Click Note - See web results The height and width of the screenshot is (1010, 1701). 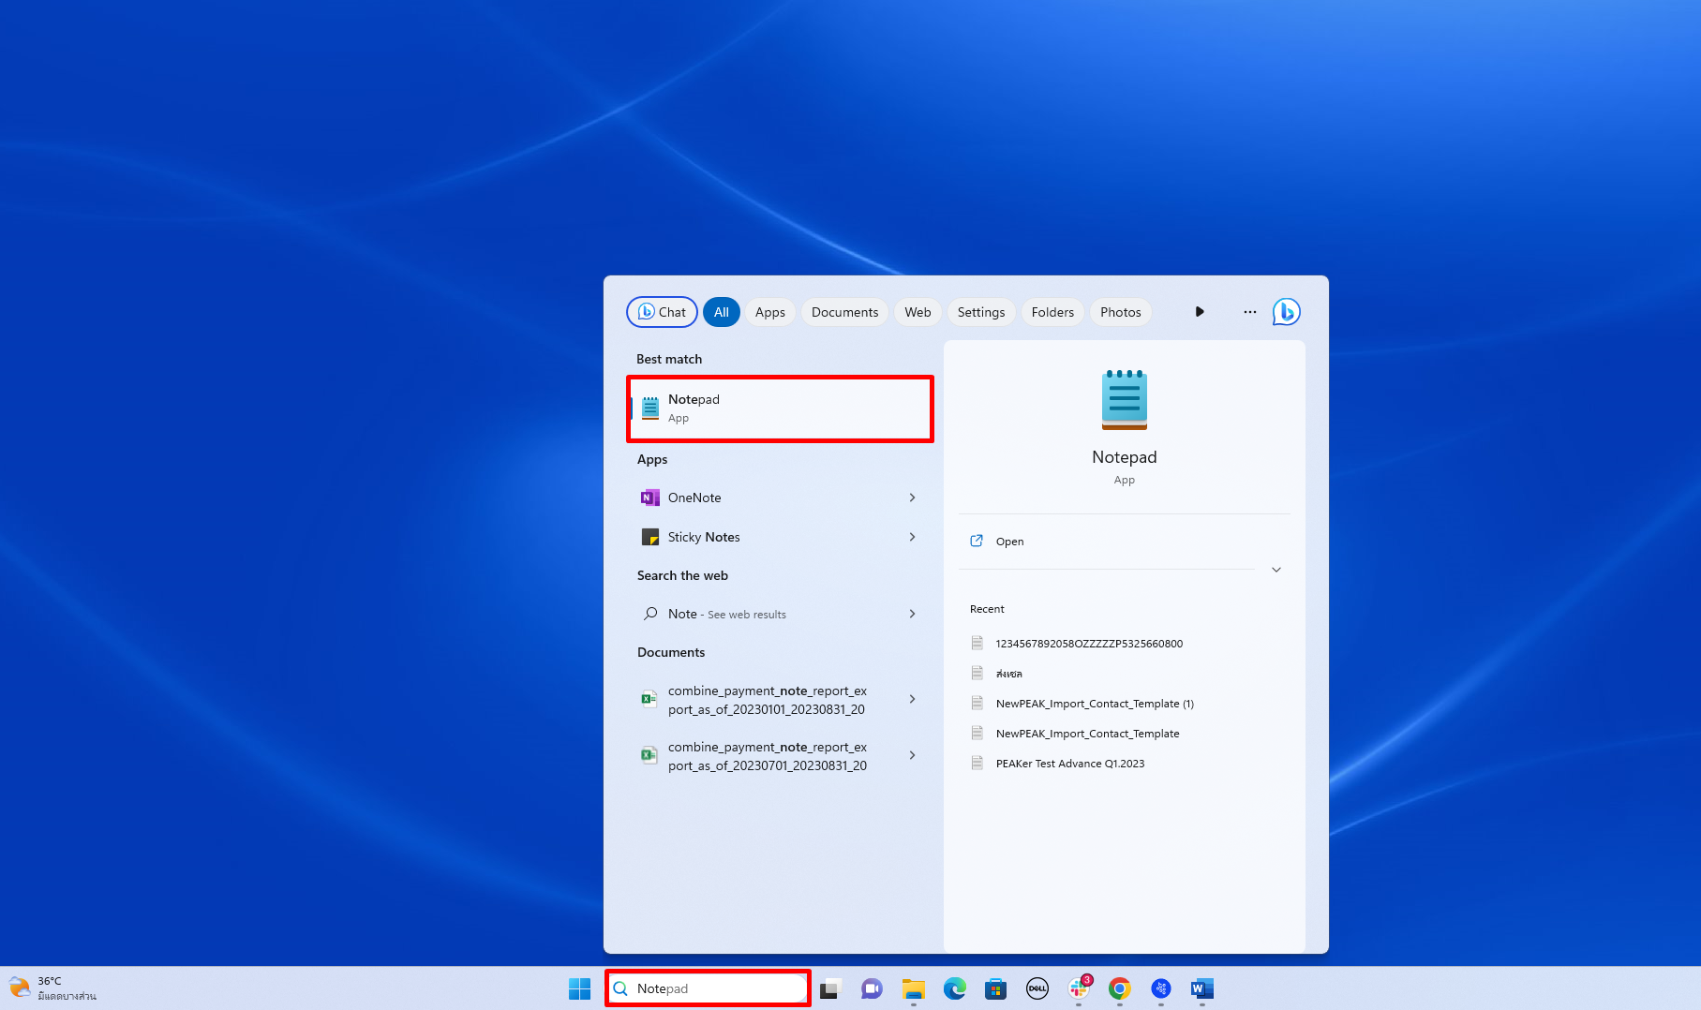coord(726,614)
